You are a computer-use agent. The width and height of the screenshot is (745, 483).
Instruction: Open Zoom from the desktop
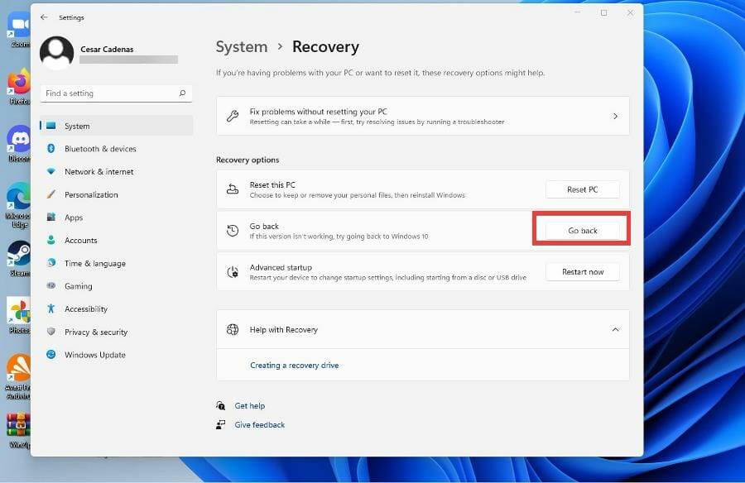(19, 30)
